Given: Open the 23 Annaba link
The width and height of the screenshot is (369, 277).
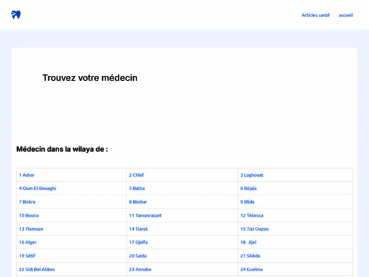Looking at the screenshot, I should pos(140,270).
